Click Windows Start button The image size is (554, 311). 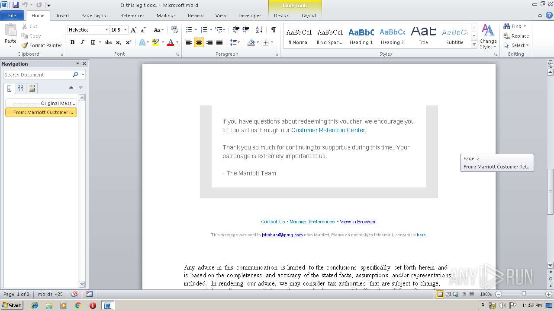pyautogui.click(x=12, y=305)
